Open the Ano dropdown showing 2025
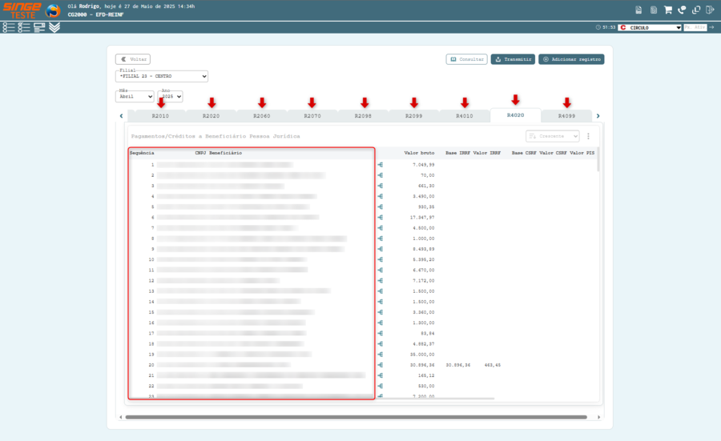The height and width of the screenshot is (441, 721). click(171, 97)
